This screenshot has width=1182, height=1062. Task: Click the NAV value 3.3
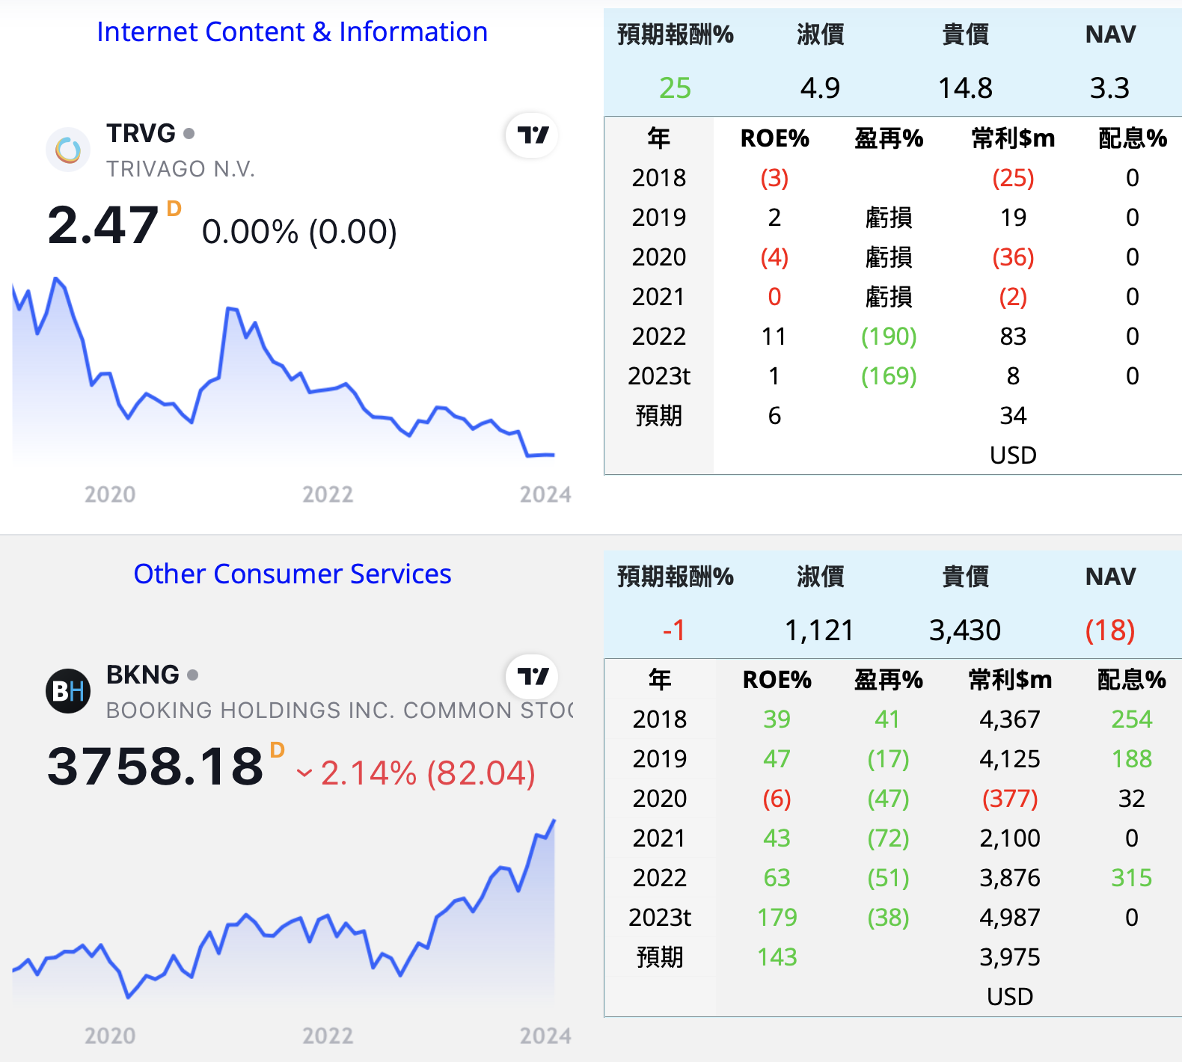point(1110,88)
